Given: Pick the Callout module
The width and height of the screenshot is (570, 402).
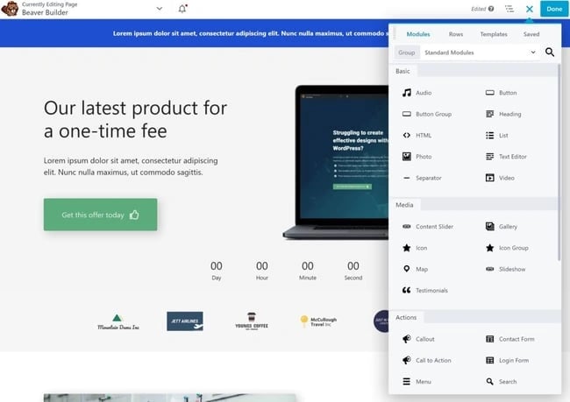Looking at the screenshot, I should coord(418,339).
